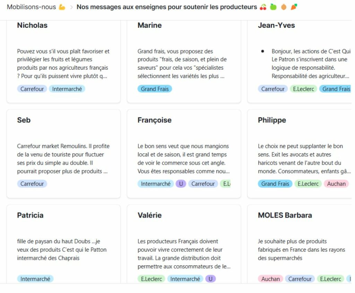Select Carrefour tag on Nicholas's card

click(32, 89)
